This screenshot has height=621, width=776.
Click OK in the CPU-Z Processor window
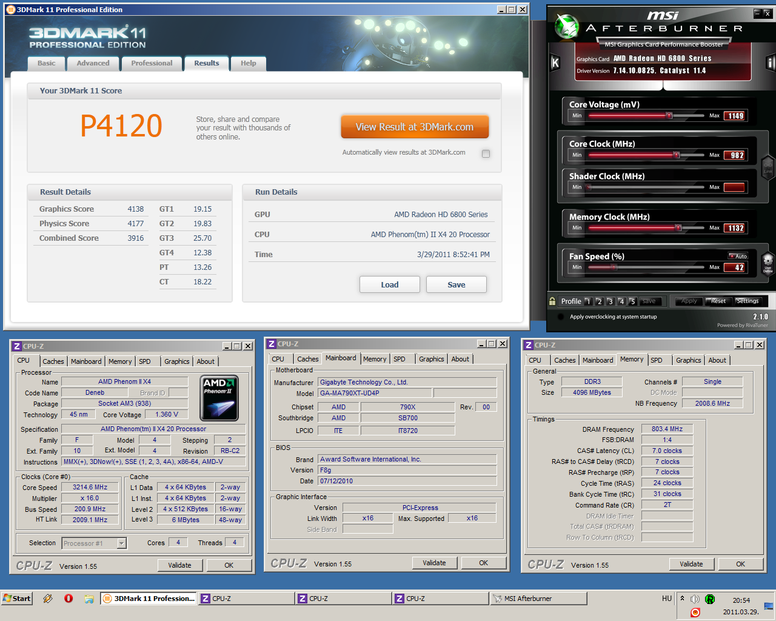pyautogui.click(x=229, y=565)
